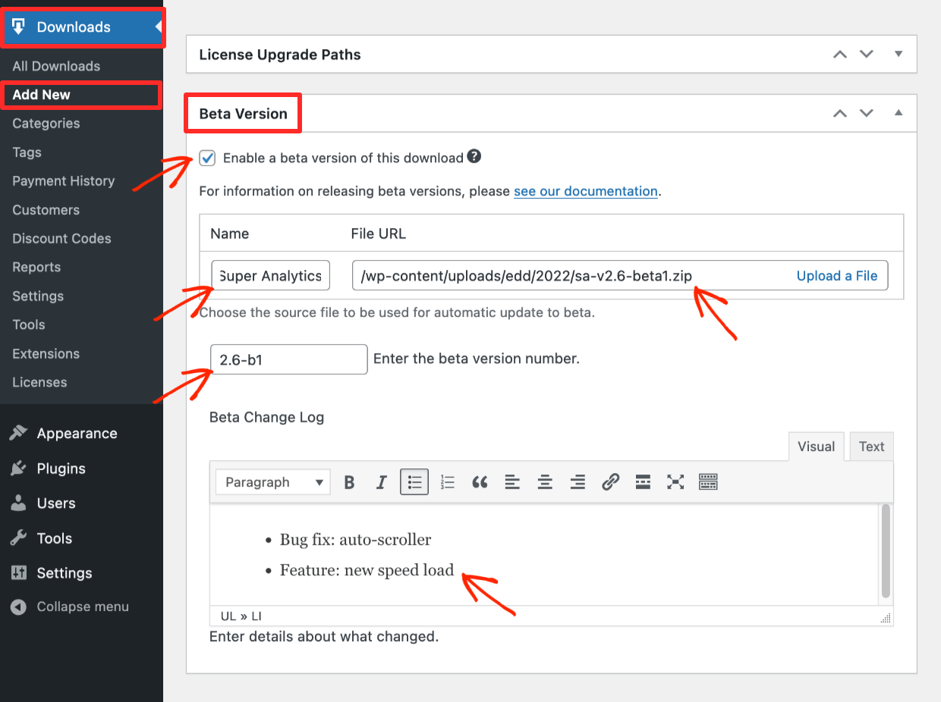Click the editor resize handle
Viewport: 941px width, 702px height.
pyautogui.click(x=886, y=619)
